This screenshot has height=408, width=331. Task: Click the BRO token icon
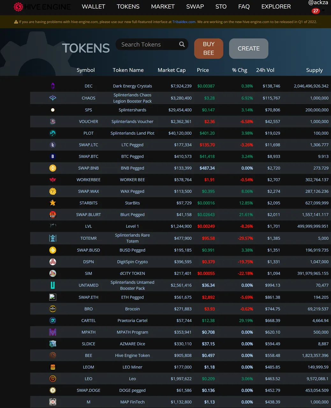tap(53, 309)
